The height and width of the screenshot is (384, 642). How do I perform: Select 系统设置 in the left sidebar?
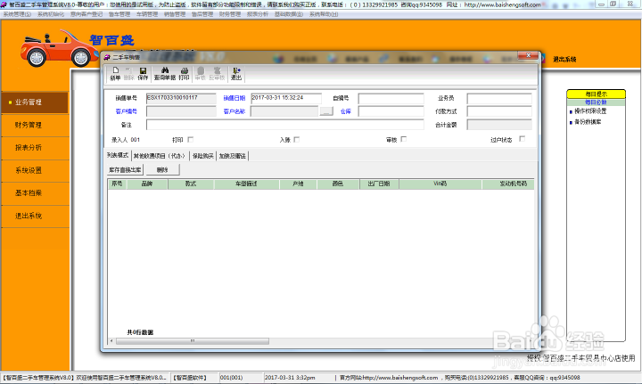[x=35, y=170]
